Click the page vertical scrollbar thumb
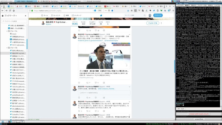The height and width of the screenshot is (125, 222). (174, 66)
